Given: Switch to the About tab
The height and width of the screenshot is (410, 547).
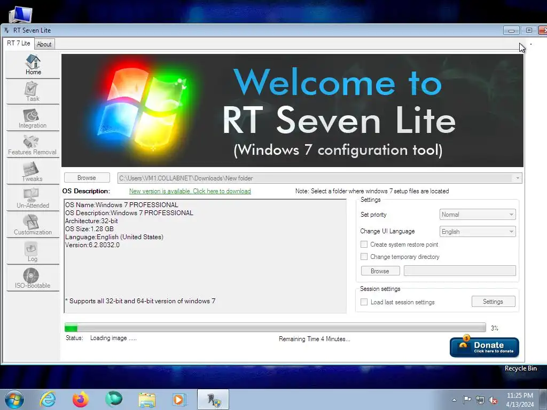Looking at the screenshot, I should click(44, 44).
